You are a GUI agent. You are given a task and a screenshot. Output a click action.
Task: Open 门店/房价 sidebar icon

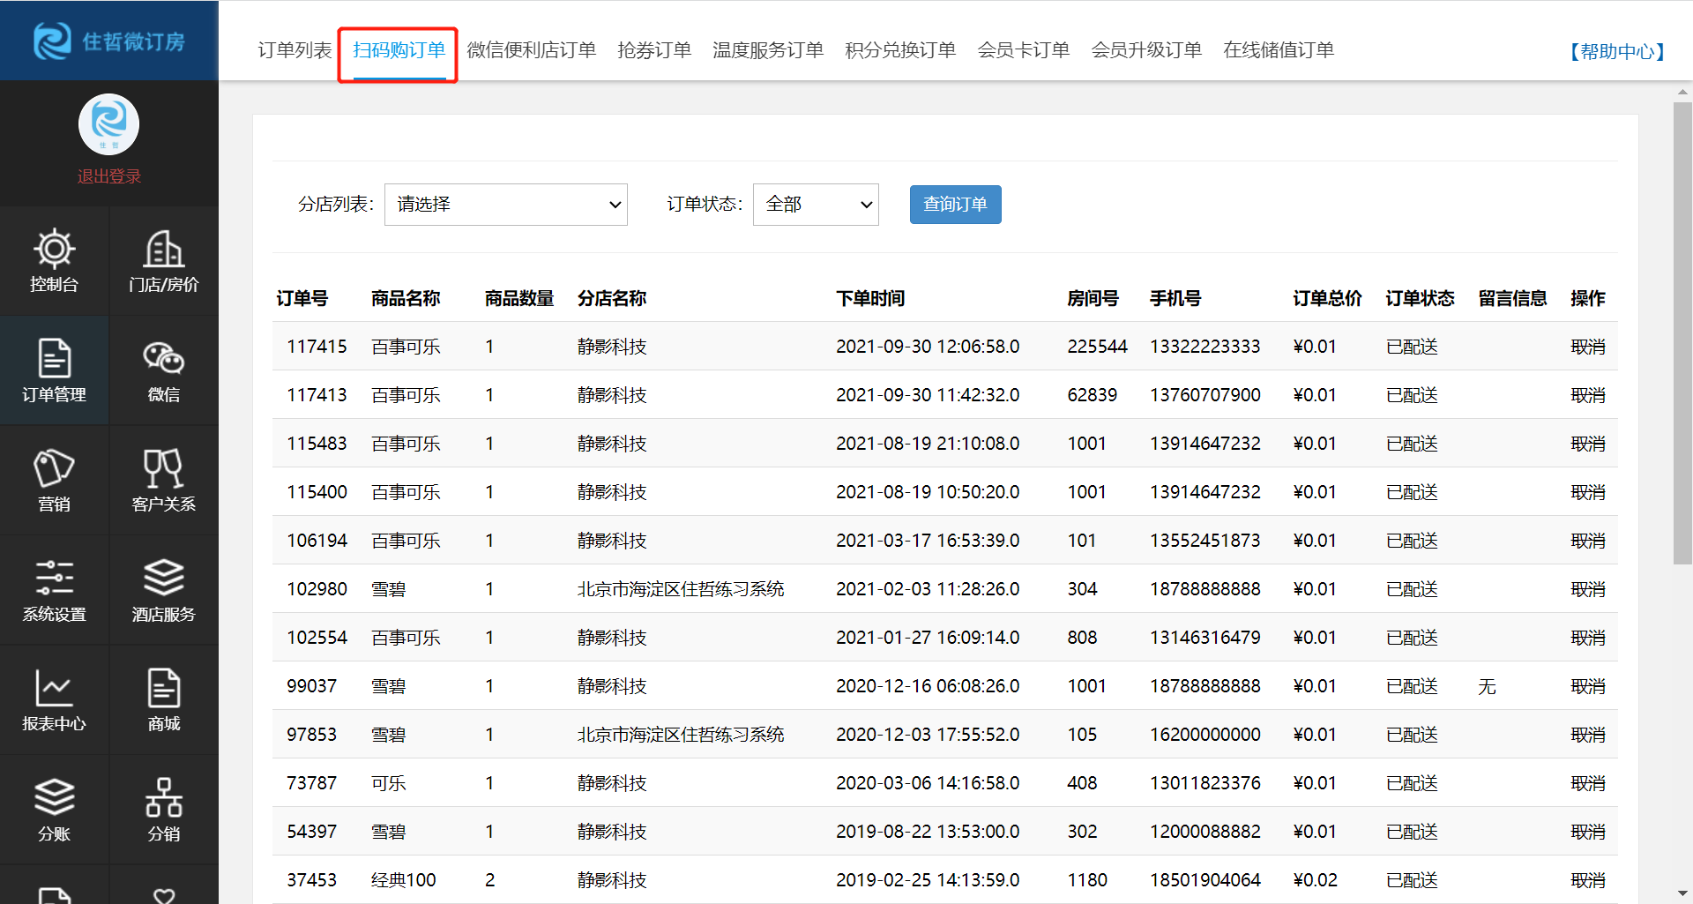coord(164,261)
